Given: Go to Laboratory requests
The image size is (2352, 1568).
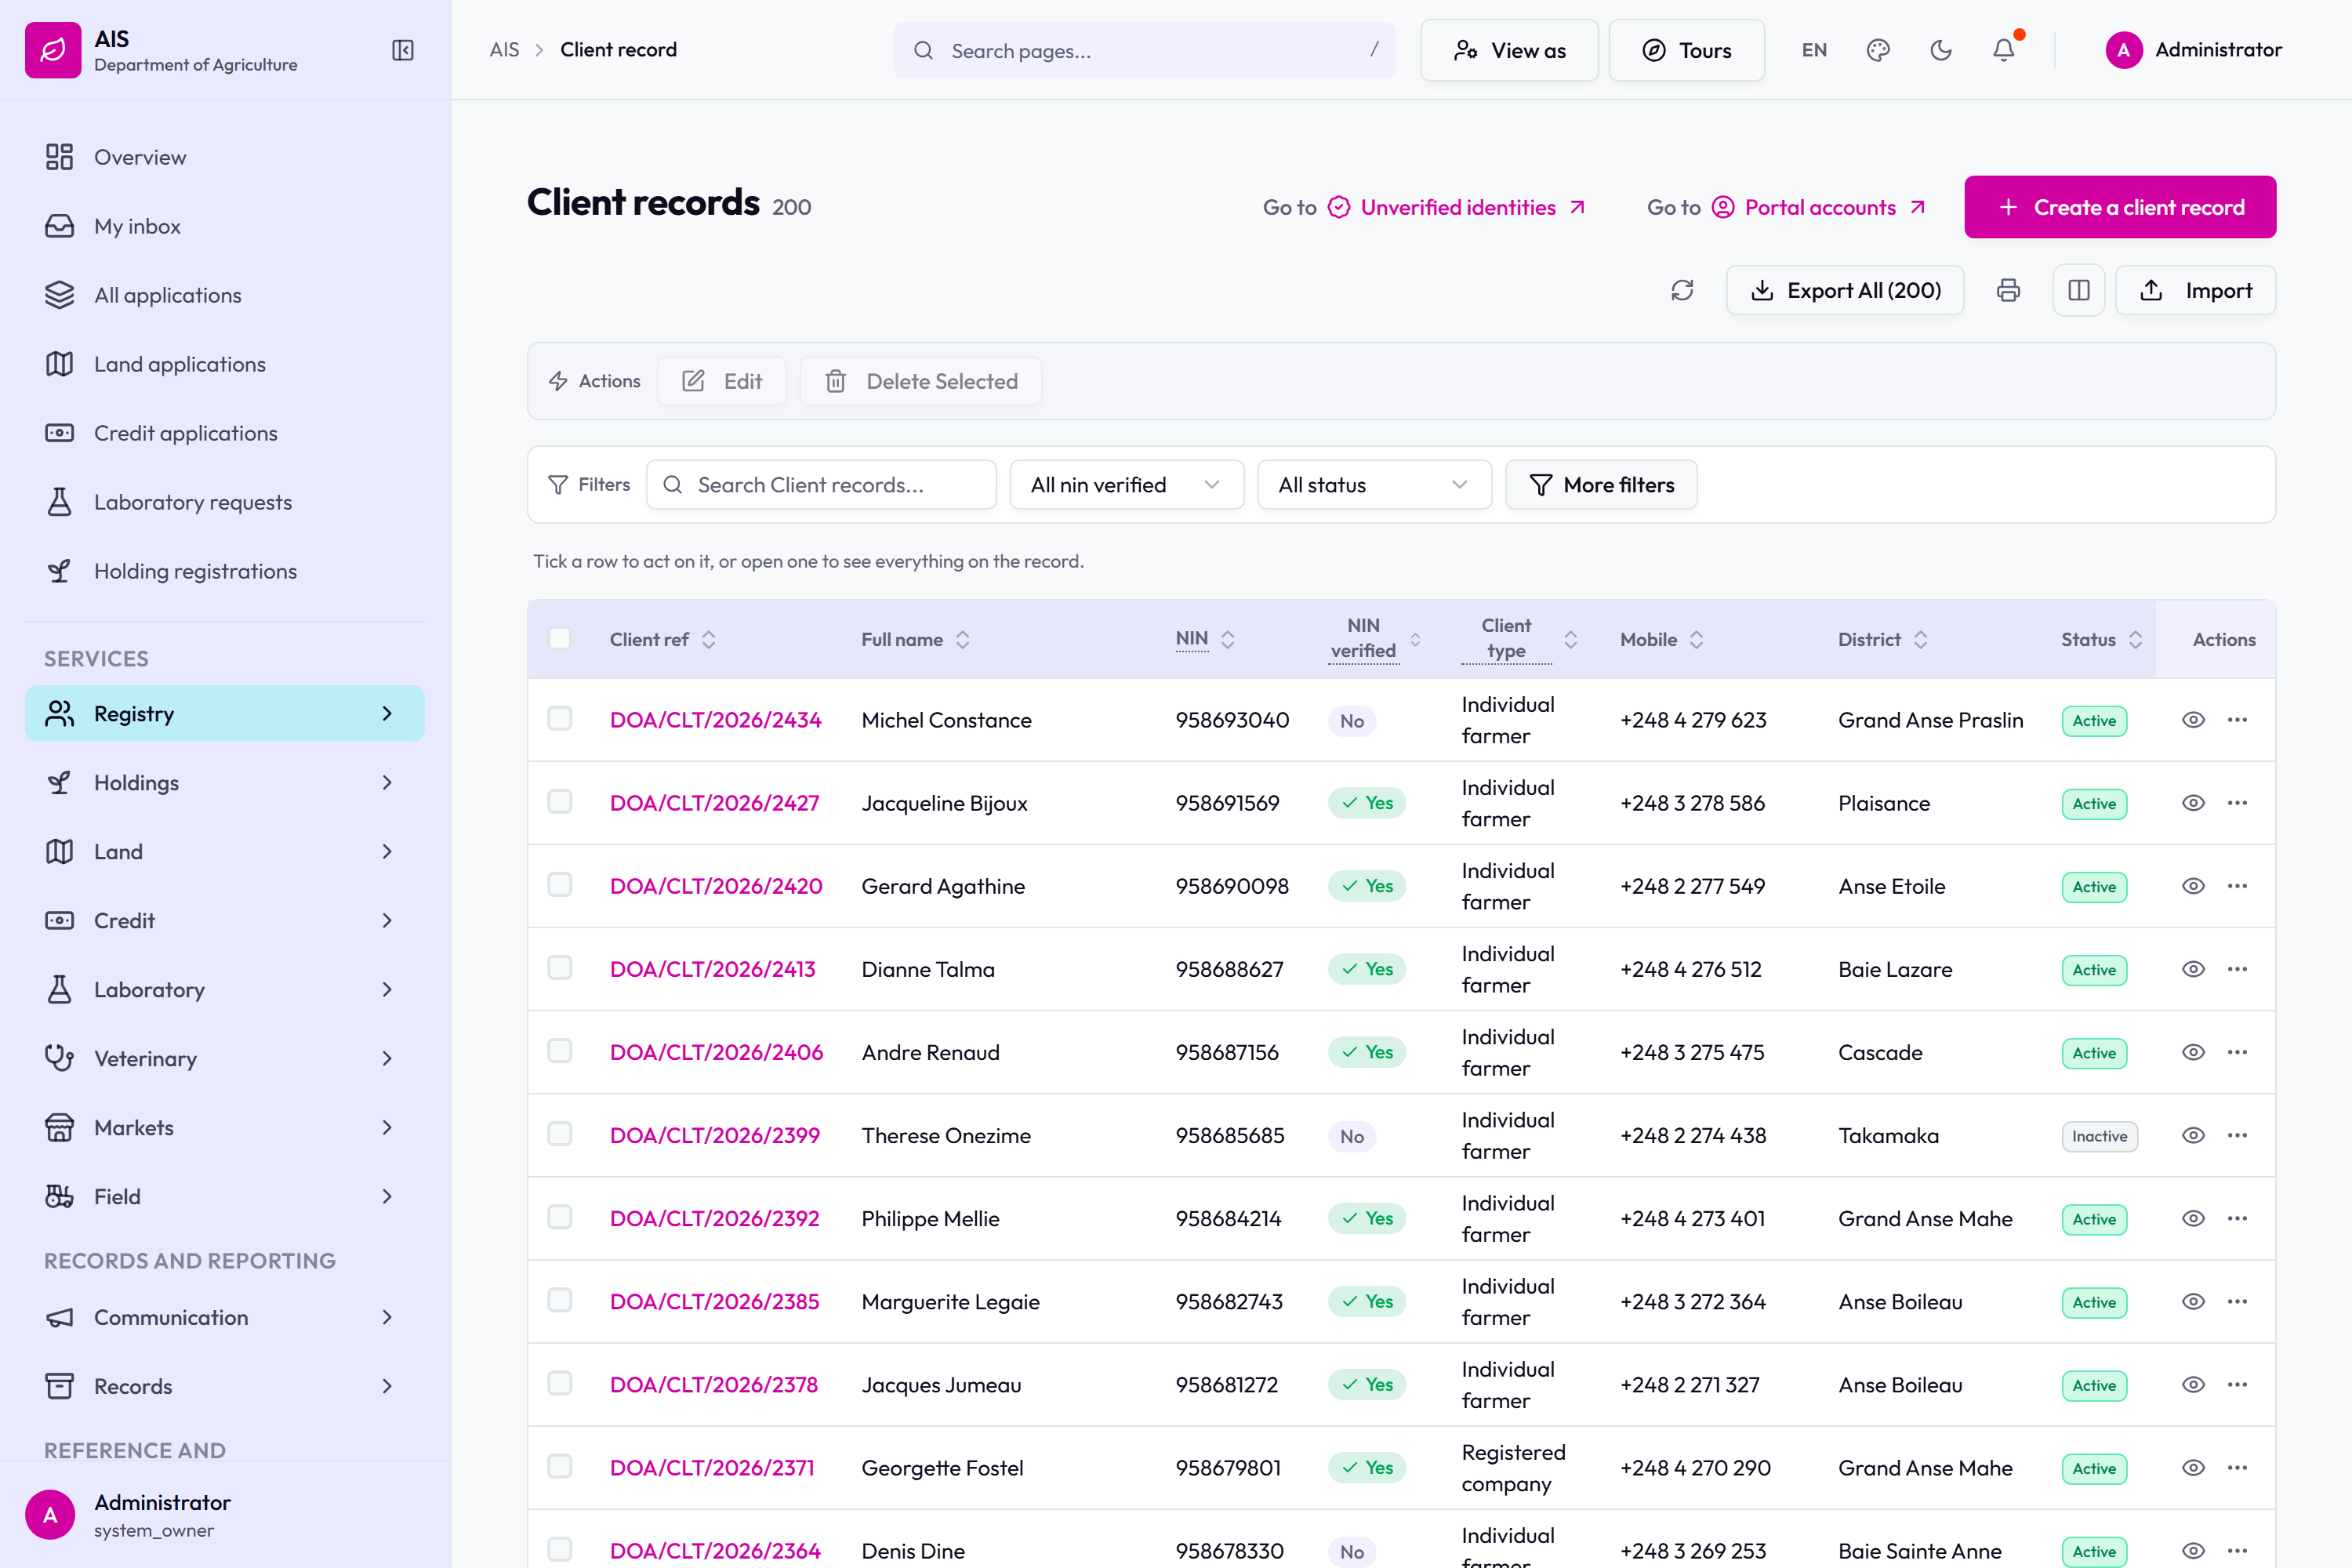Looking at the screenshot, I should click(x=225, y=502).
